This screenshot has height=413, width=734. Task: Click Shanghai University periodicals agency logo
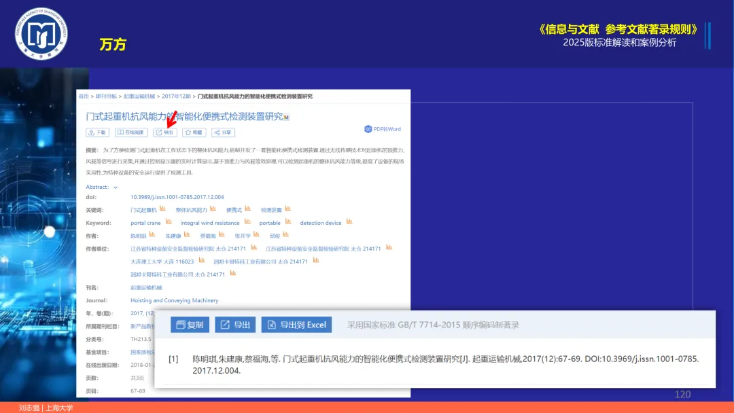tap(41, 34)
